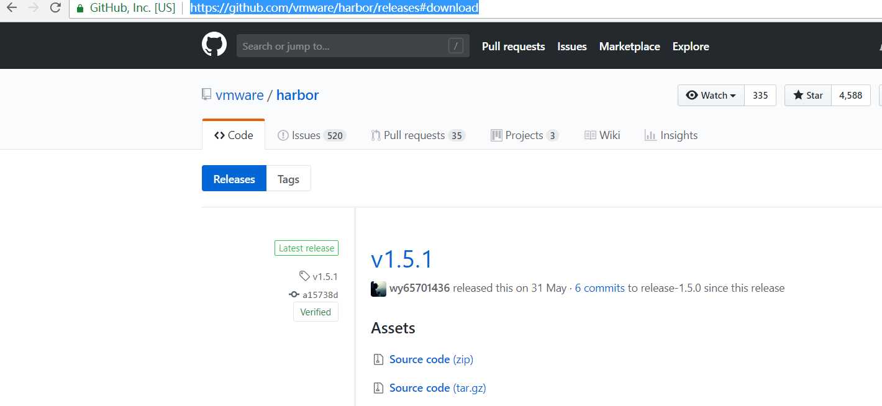
Task: Open Issues in the top navigation bar
Action: point(572,47)
